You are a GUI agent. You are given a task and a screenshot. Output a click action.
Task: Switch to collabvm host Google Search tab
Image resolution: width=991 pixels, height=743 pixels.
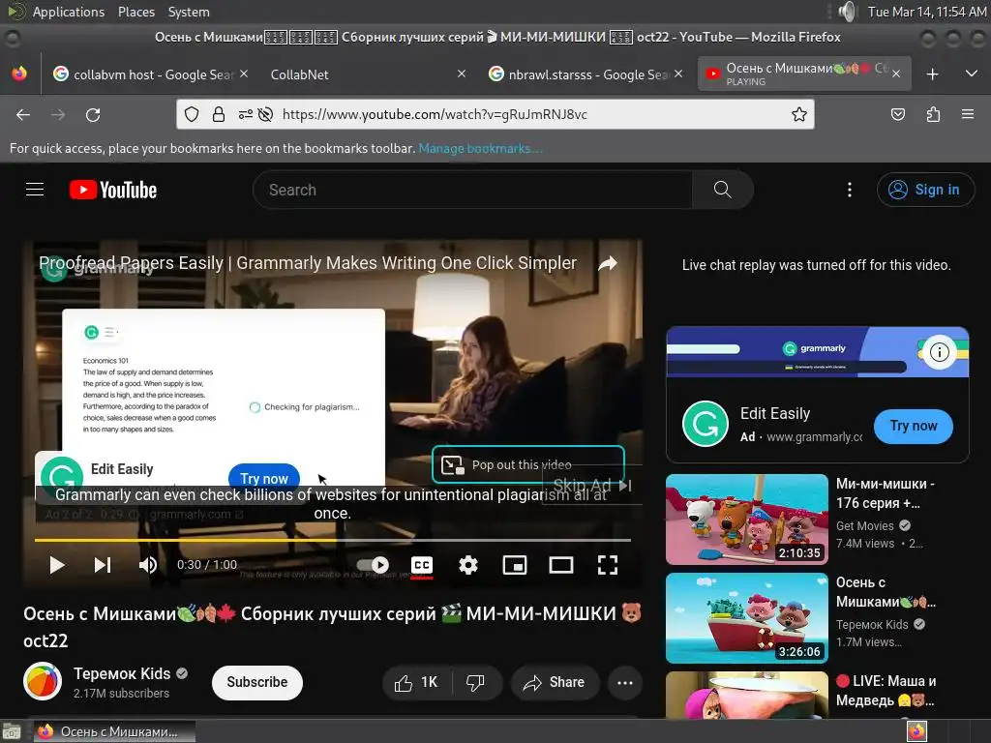coord(150,74)
